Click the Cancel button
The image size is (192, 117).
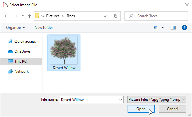coord(173,109)
